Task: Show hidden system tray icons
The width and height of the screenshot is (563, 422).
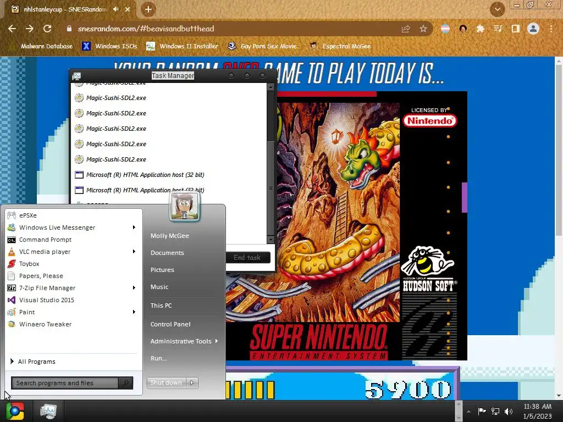Action: coord(468,412)
